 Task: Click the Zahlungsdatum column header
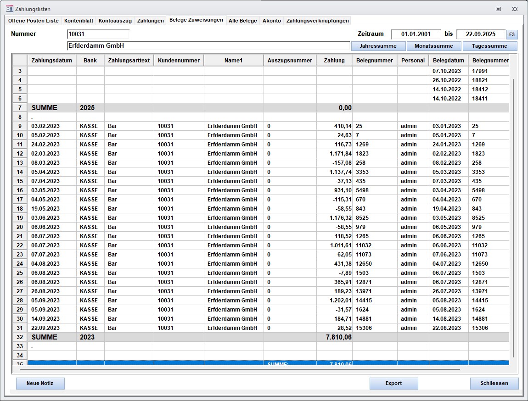pyautogui.click(x=52, y=60)
